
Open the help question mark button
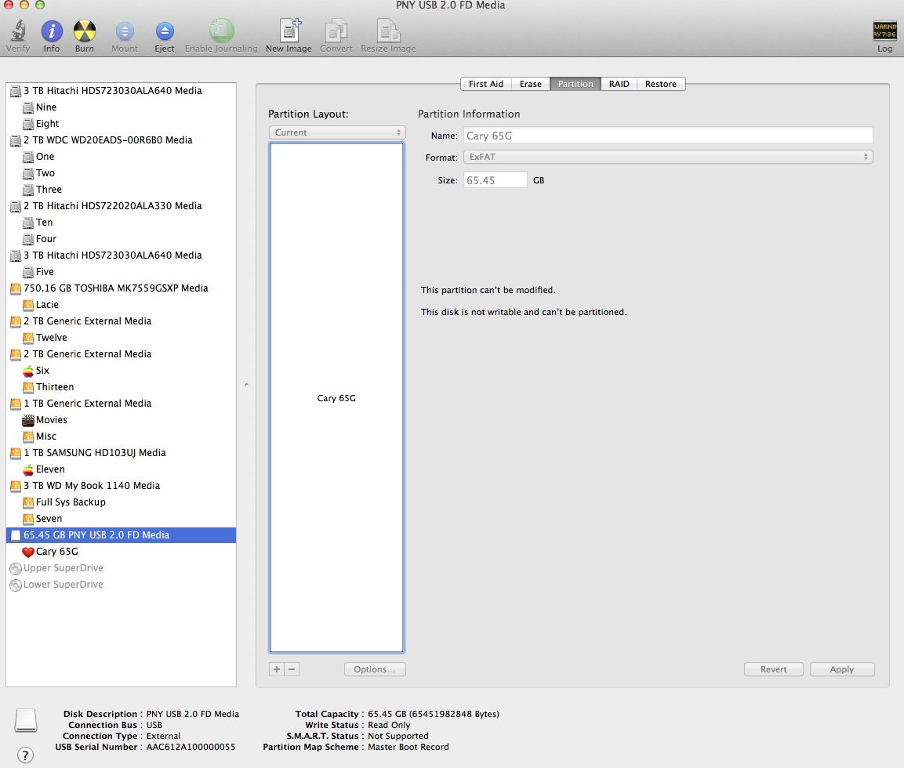[x=25, y=755]
